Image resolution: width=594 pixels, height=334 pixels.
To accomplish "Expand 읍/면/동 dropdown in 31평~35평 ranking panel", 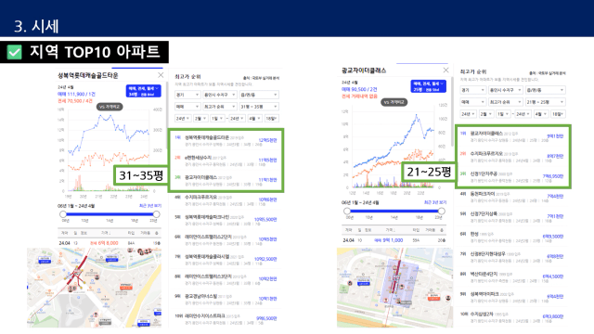I will (x=259, y=95).
